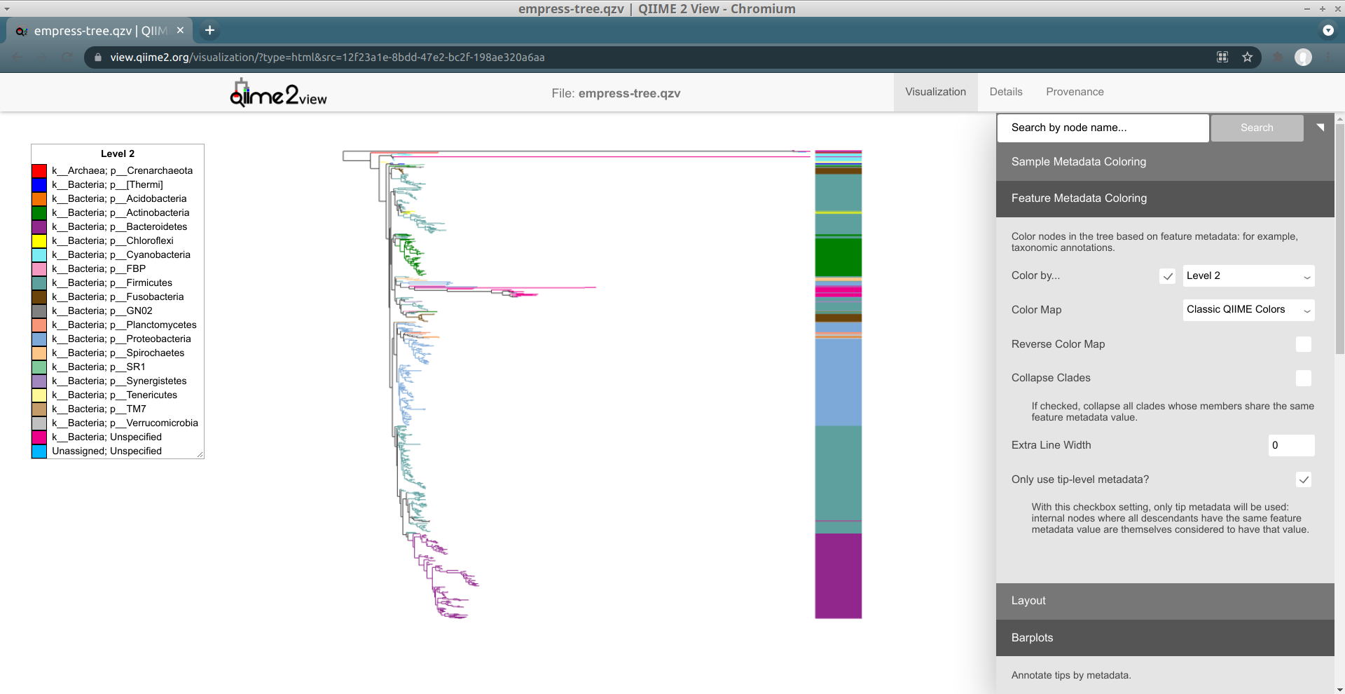The image size is (1345, 694).
Task: Bookmark this page via the star icon
Action: [x=1247, y=57]
